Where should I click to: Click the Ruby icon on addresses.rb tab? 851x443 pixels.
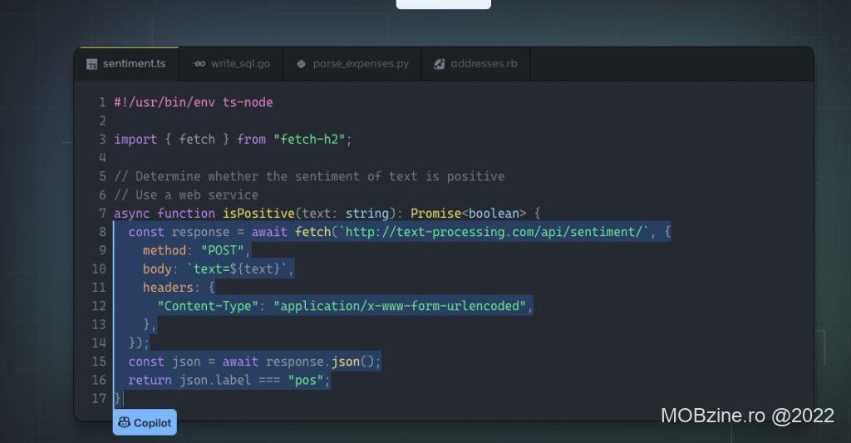440,64
